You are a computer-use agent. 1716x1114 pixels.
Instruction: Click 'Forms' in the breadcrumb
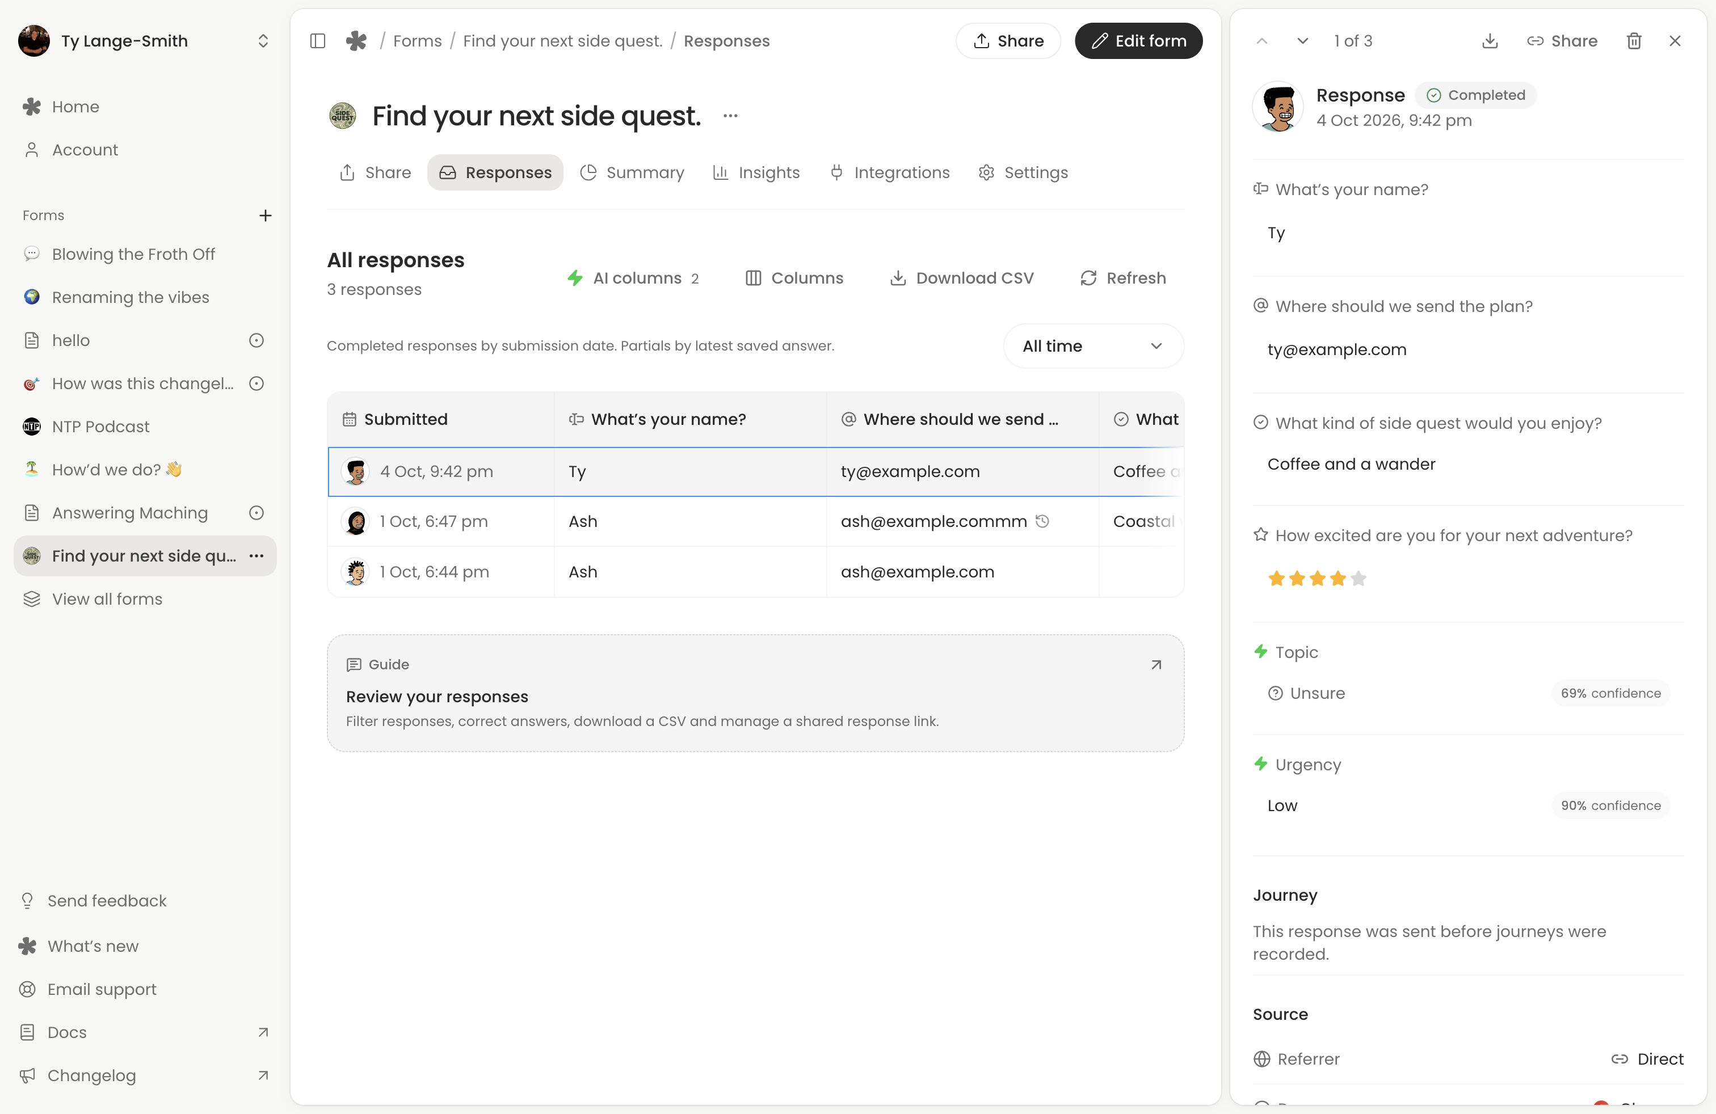click(x=418, y=41)
